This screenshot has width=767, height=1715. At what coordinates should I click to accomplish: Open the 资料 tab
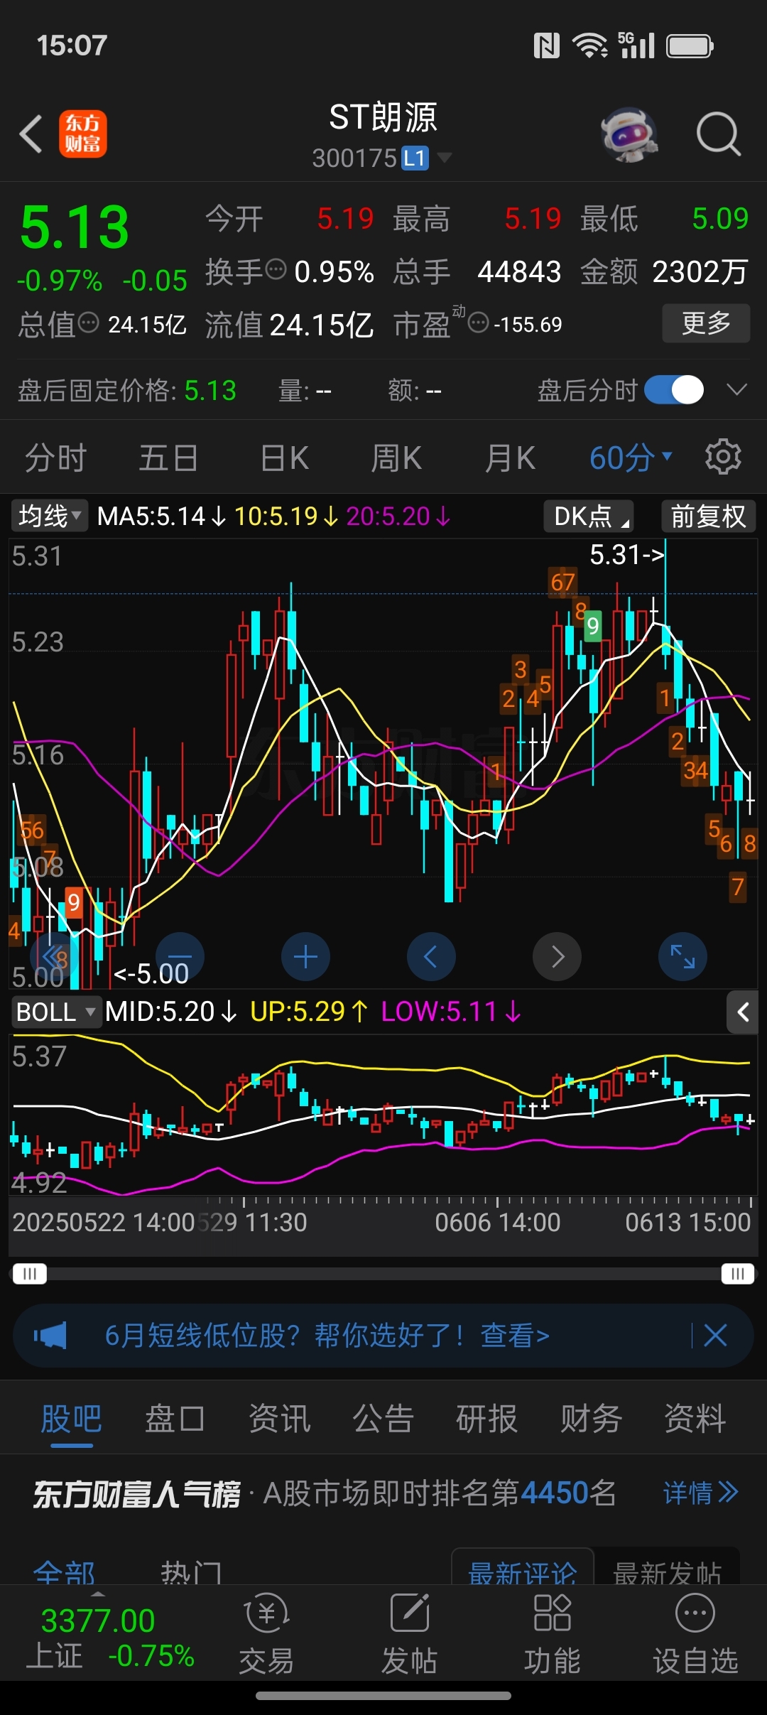point(695,1419)
